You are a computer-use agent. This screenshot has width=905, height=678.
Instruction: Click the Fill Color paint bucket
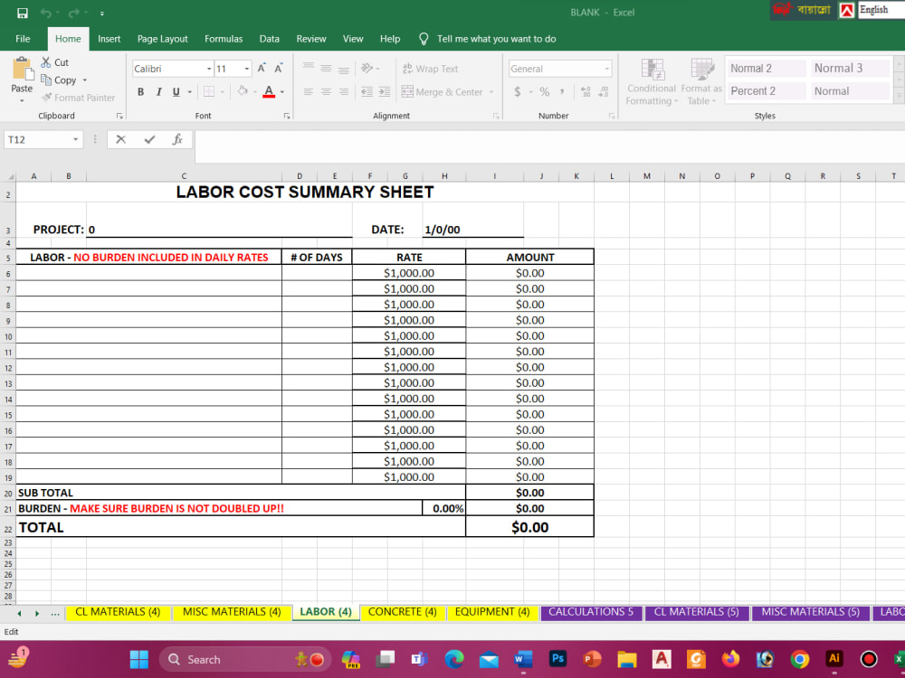tap(243, 91)
